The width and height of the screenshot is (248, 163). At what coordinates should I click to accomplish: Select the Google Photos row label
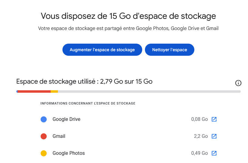69,153
